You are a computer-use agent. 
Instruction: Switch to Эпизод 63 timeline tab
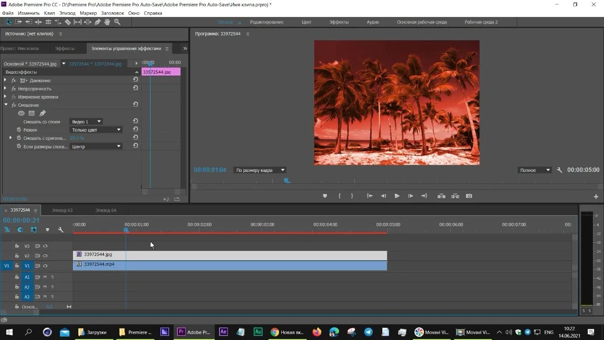coord(62,210)
